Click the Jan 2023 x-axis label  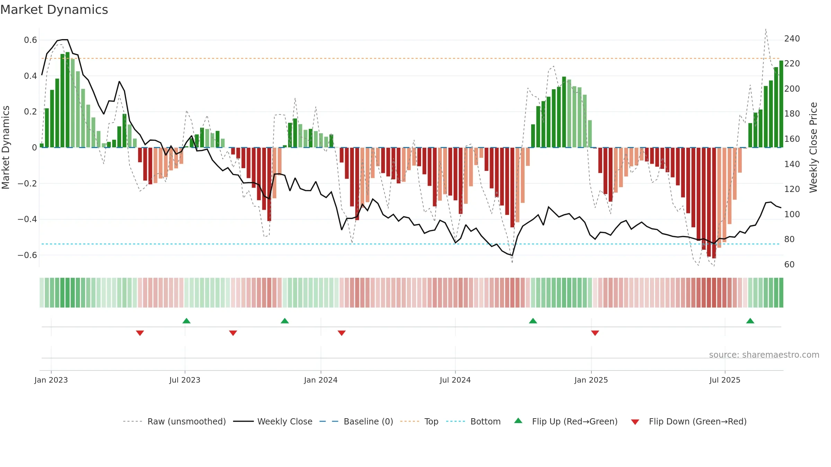(x=51, y=380)
